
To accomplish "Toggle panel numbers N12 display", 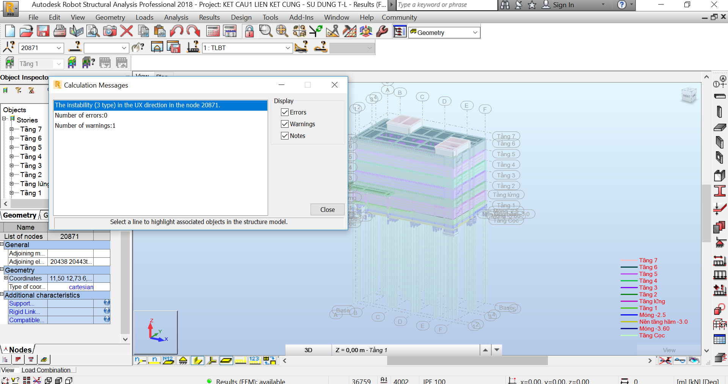I will (168, 360).
